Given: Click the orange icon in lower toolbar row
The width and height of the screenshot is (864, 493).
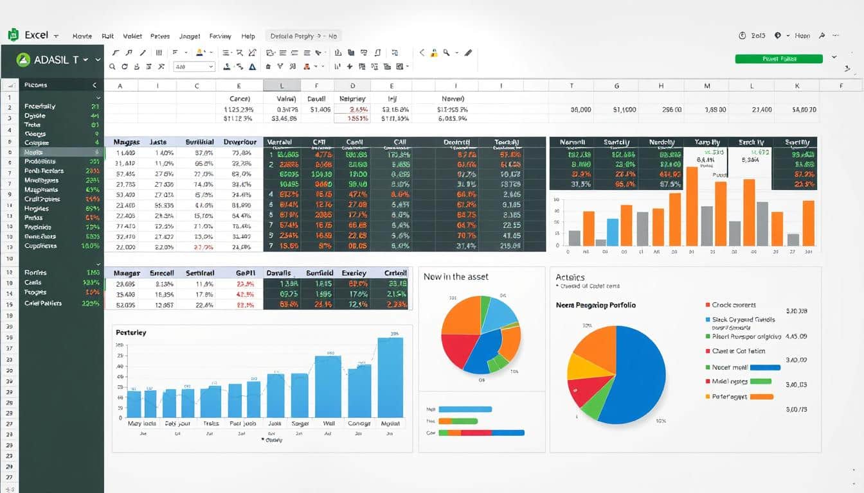Looking at the screenshot, I should pyautogui.click(x=307, y=66).
